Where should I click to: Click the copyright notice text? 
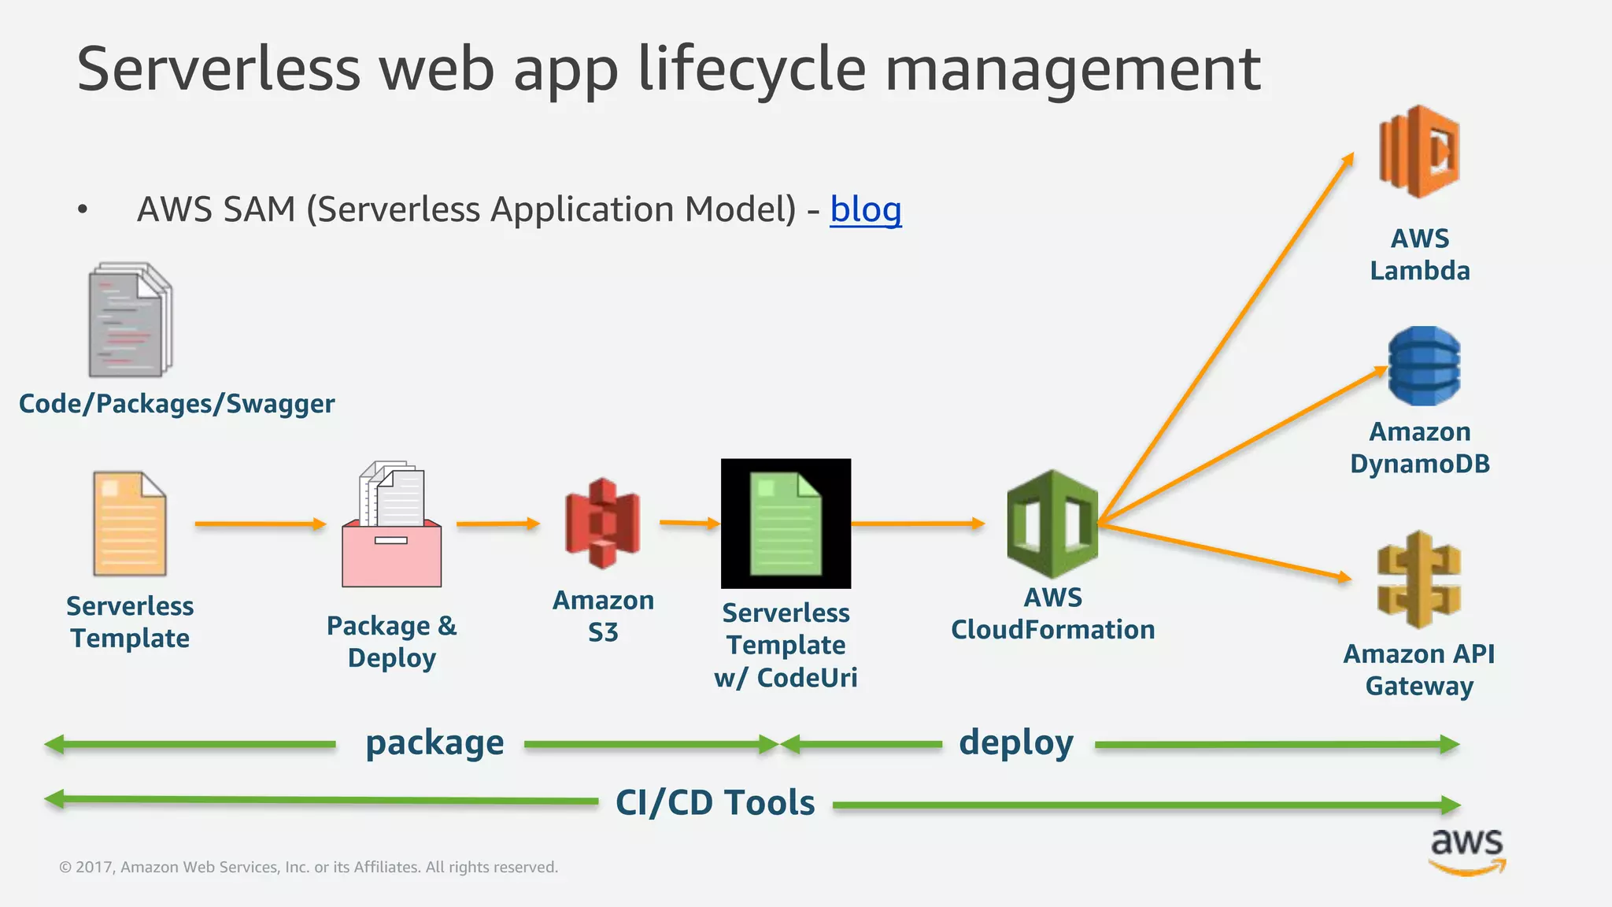coord(309,867)
